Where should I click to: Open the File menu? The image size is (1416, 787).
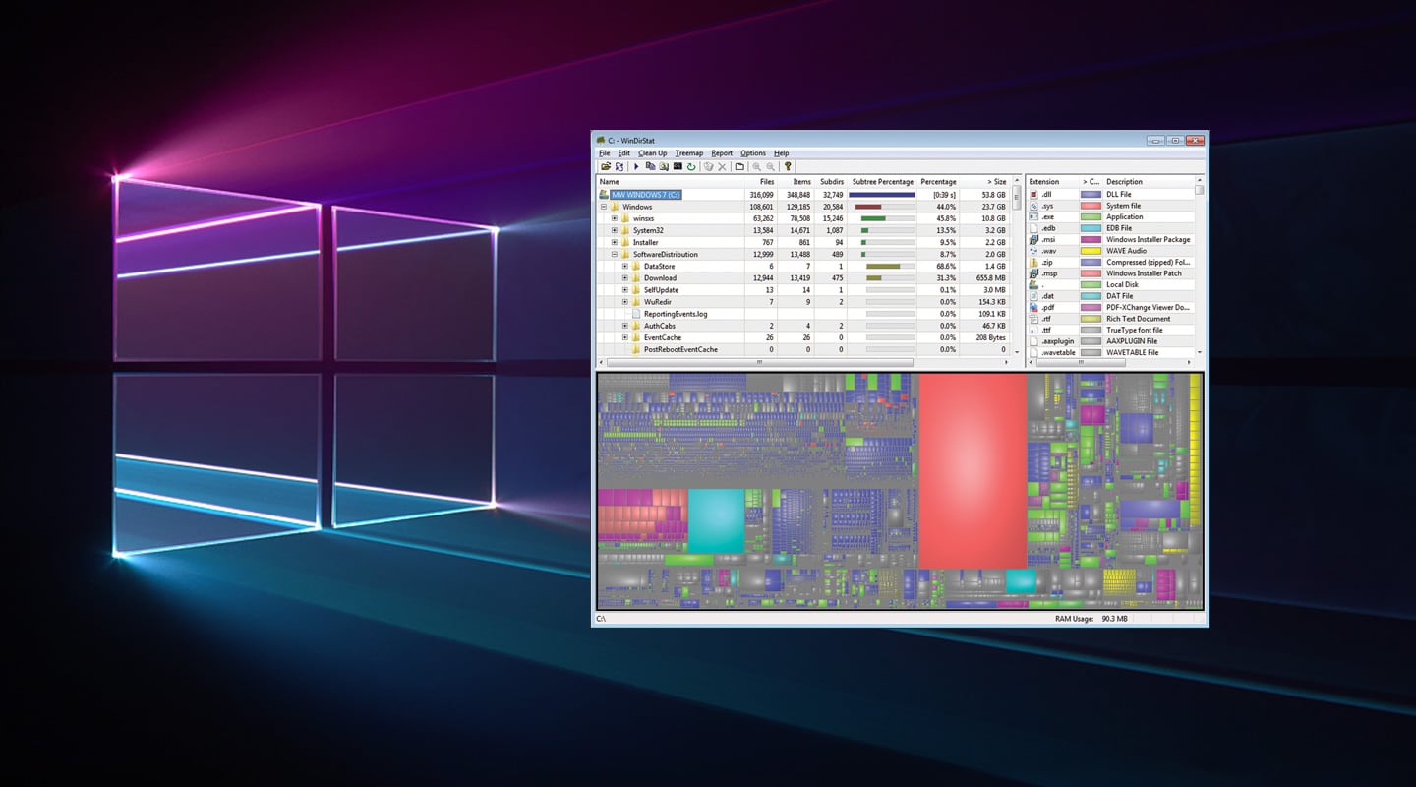(605, 153)
